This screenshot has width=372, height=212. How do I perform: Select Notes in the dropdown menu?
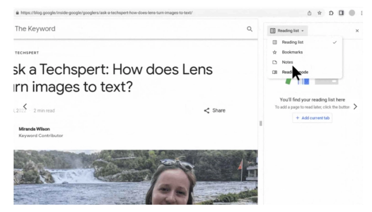pyautogui.click(x=305, y=62)
